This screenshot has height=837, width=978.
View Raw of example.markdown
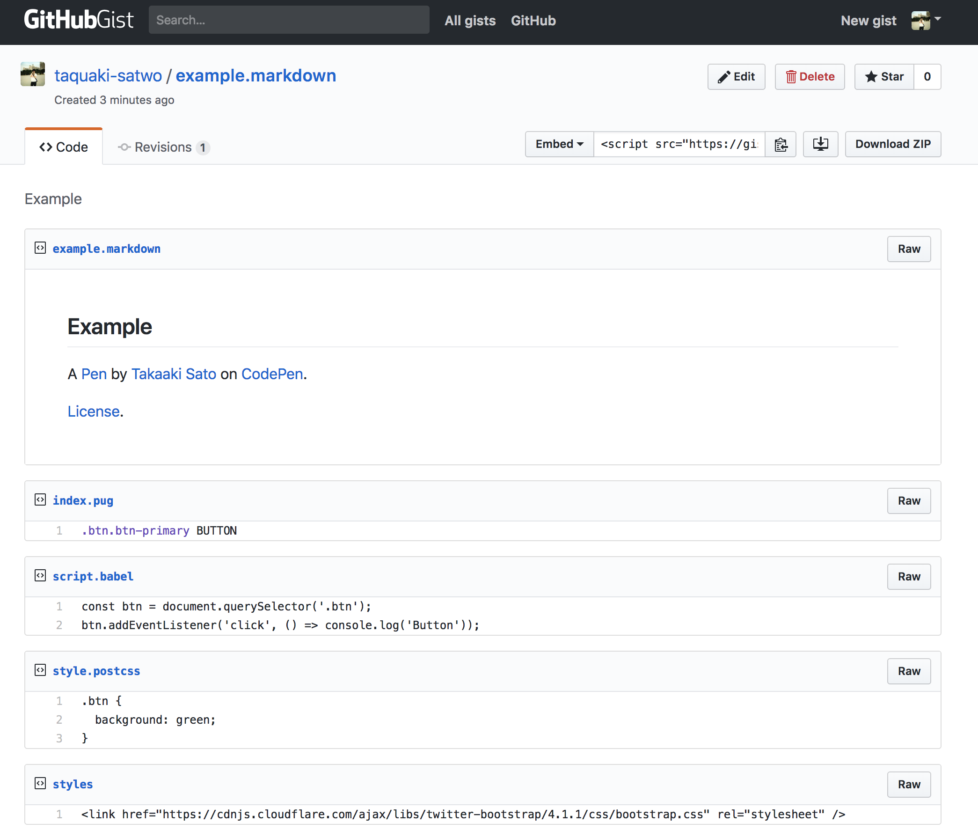point(909,249)
